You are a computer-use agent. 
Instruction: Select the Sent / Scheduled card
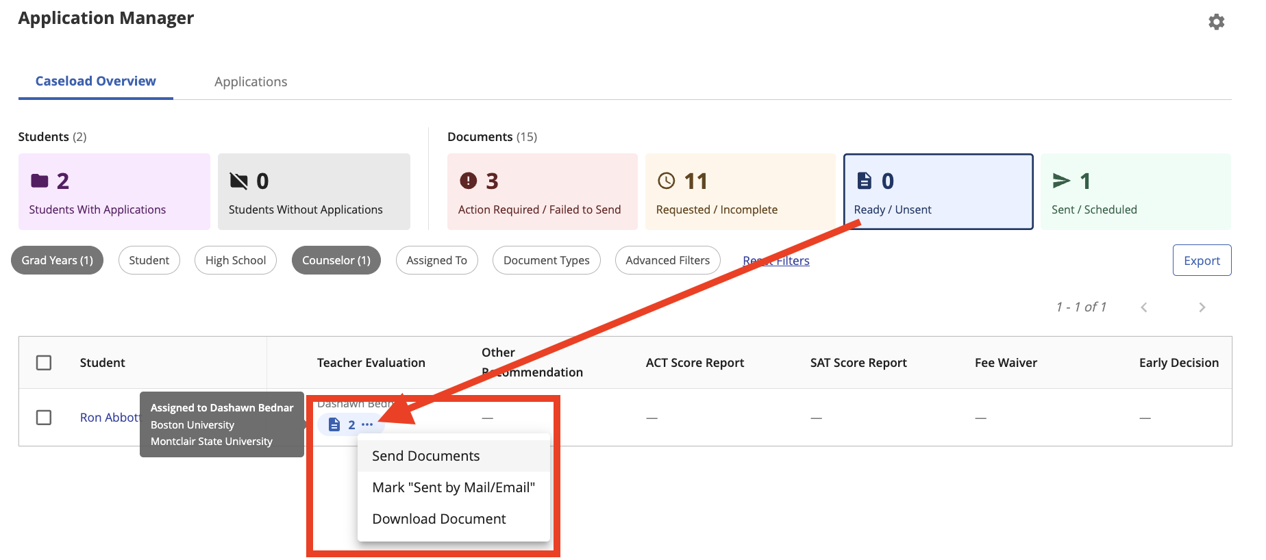1136,192
